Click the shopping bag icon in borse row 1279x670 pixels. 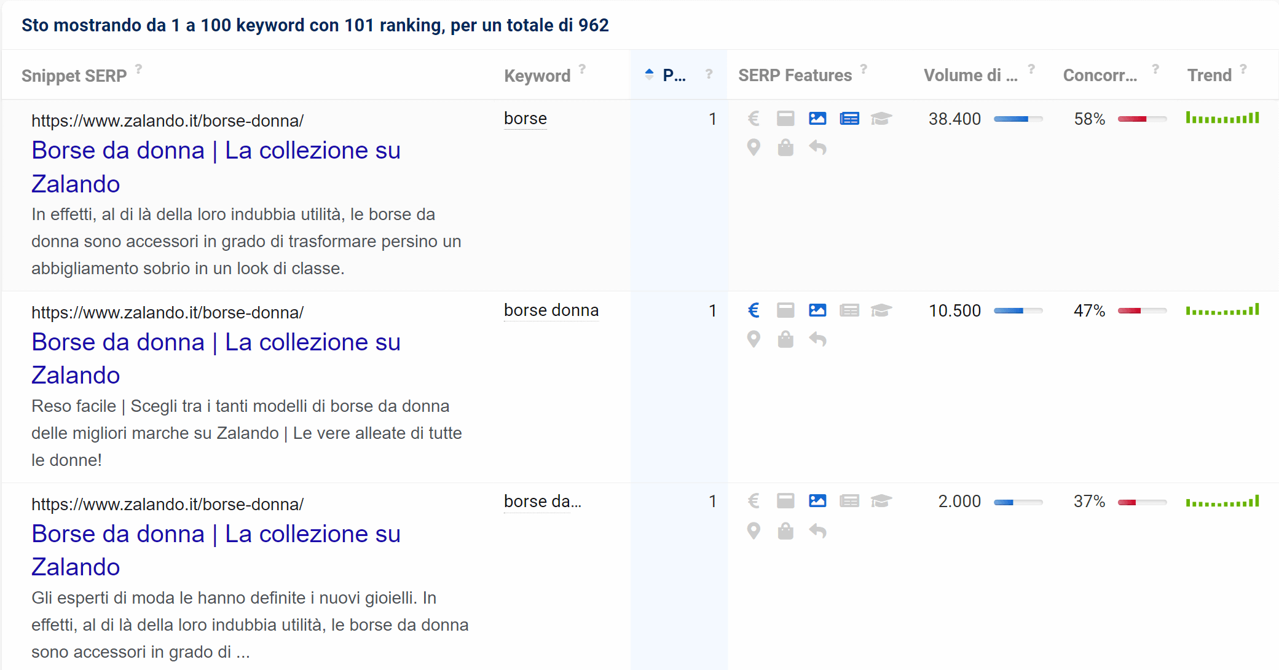[x=785, y=148]
